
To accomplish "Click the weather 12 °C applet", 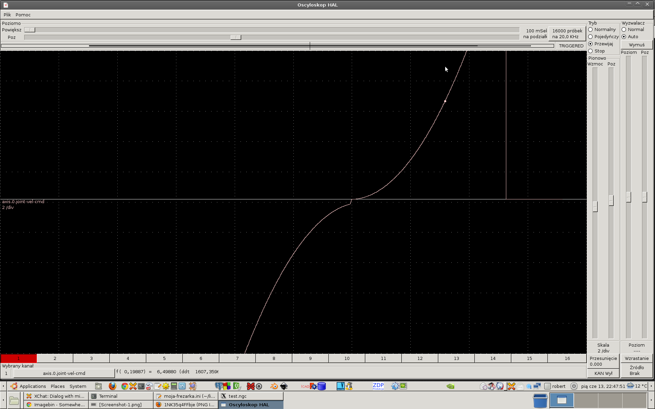I will coord(637,386).
